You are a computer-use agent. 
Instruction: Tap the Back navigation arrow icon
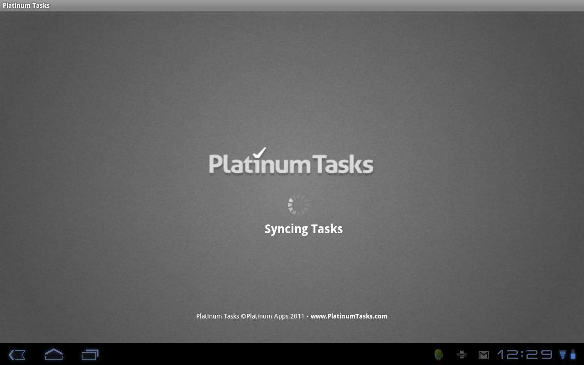(16, 355)
